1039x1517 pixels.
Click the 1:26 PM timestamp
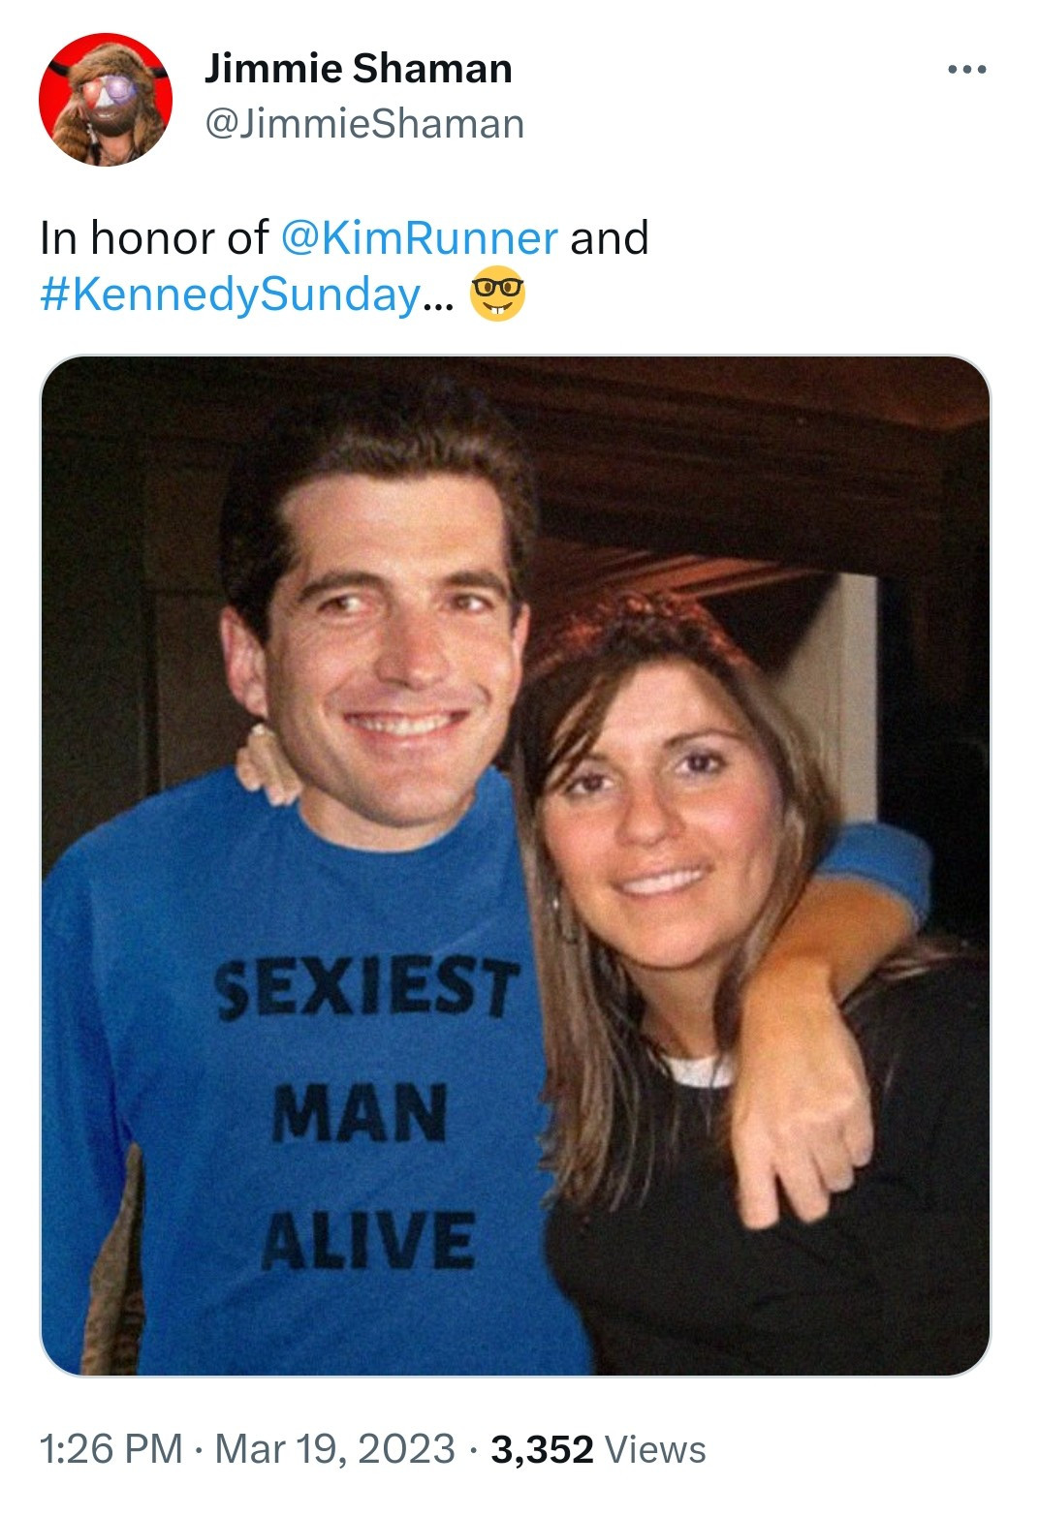tap(110, 1449)
